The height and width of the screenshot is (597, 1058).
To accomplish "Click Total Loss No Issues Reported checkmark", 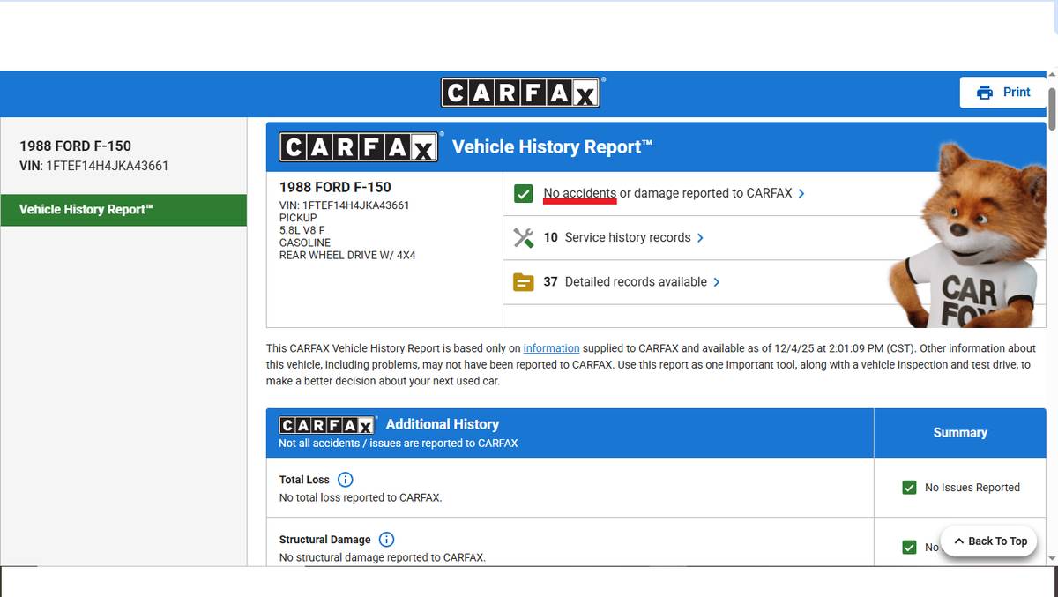I will 909,488.
